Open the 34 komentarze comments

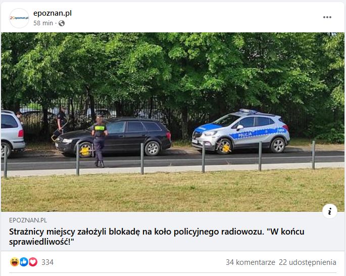click(251, 262)
